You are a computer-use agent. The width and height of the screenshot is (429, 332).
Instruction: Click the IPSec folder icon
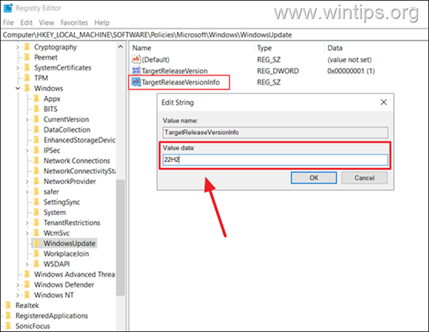(x=36, y=151)
